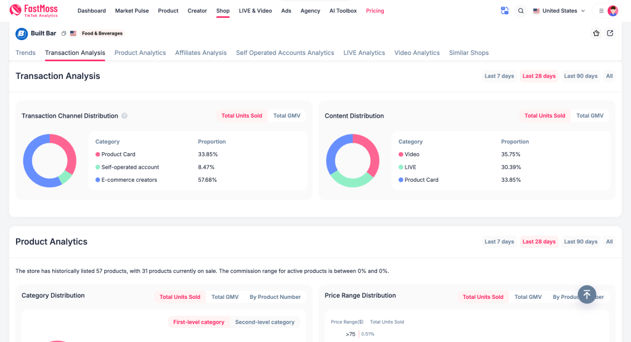Open the Product menu

coord(168,11)
